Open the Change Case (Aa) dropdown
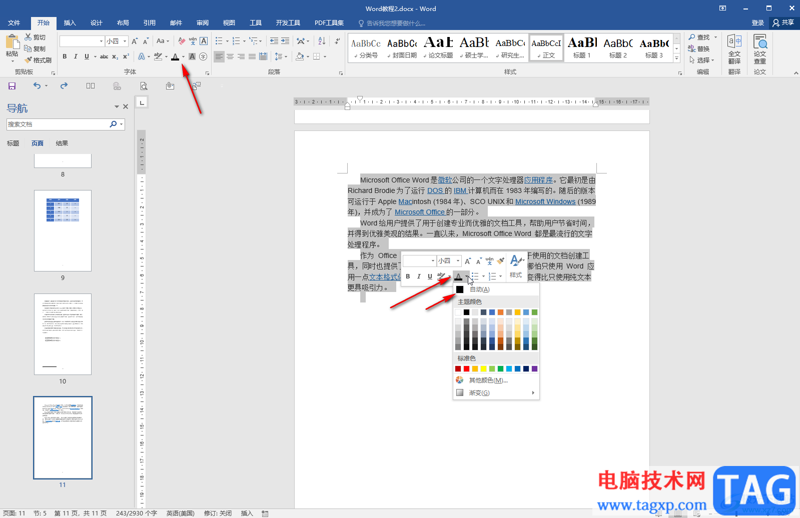This screenshot has height=518, width=800. pos(163,41)
